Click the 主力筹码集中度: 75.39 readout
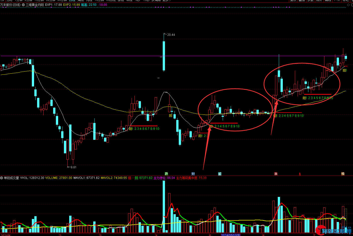The width and height of the screenshot is (353, 236). click(x=191, y=178)
